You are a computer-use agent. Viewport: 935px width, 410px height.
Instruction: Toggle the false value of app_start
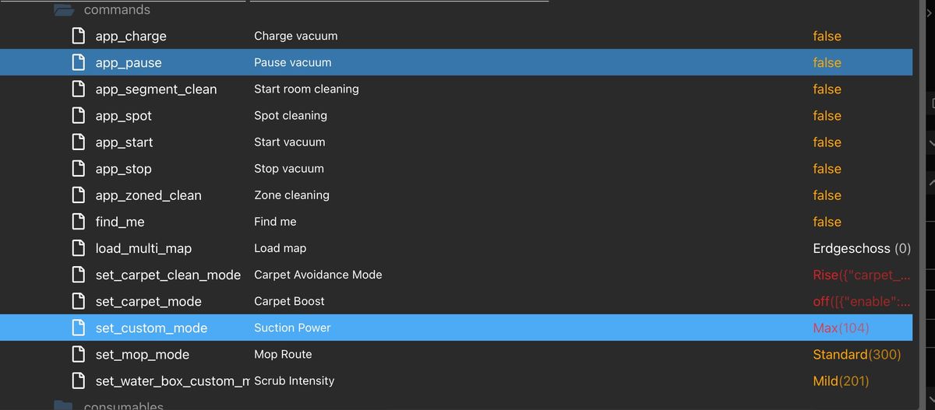827,142
